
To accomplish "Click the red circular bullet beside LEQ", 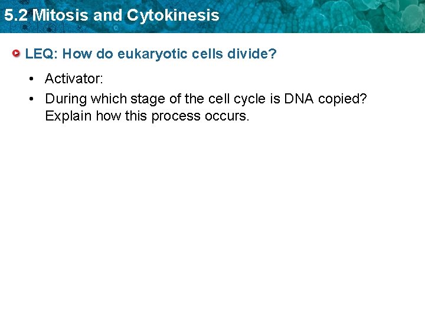I will click(x=17, y=54).
